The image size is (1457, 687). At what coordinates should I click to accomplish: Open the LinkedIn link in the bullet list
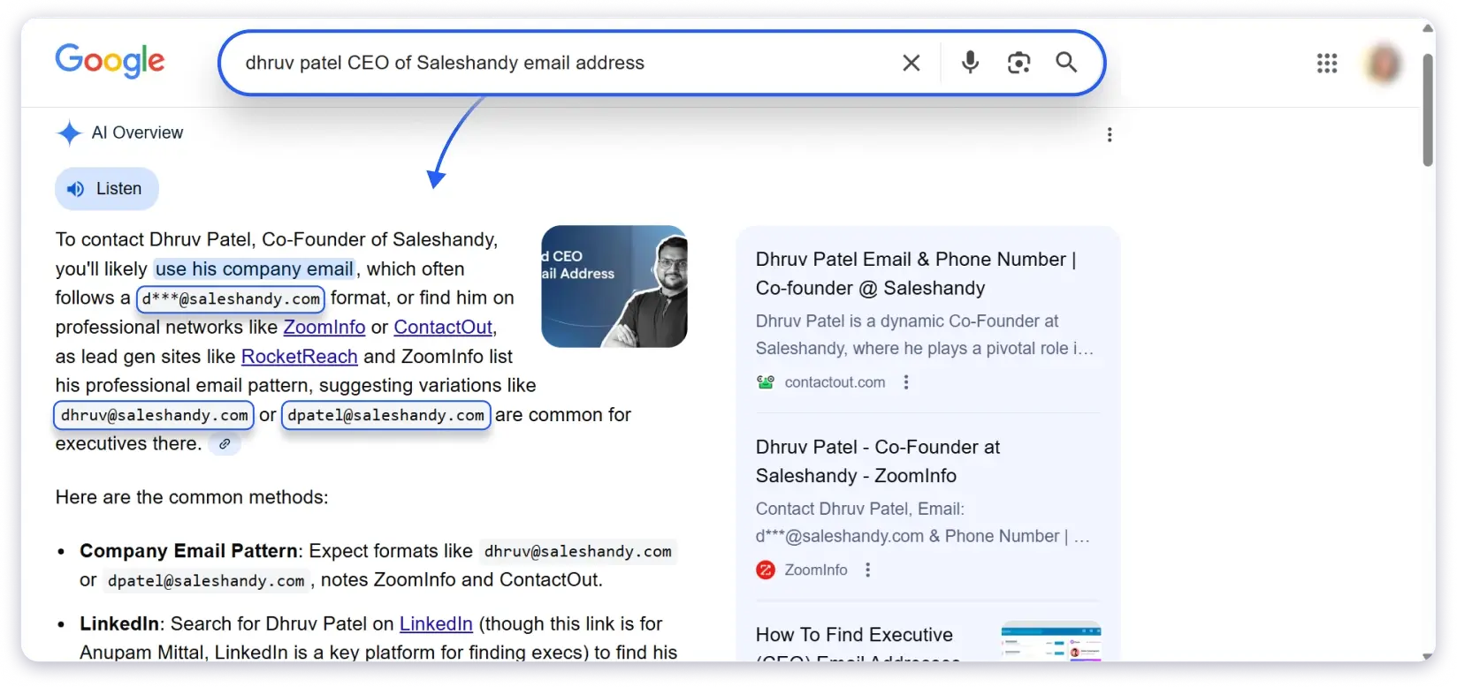click(436, 624)
